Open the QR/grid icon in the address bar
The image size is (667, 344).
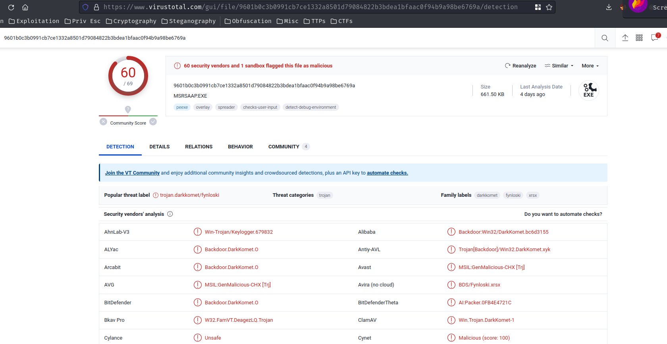(538, 7)
